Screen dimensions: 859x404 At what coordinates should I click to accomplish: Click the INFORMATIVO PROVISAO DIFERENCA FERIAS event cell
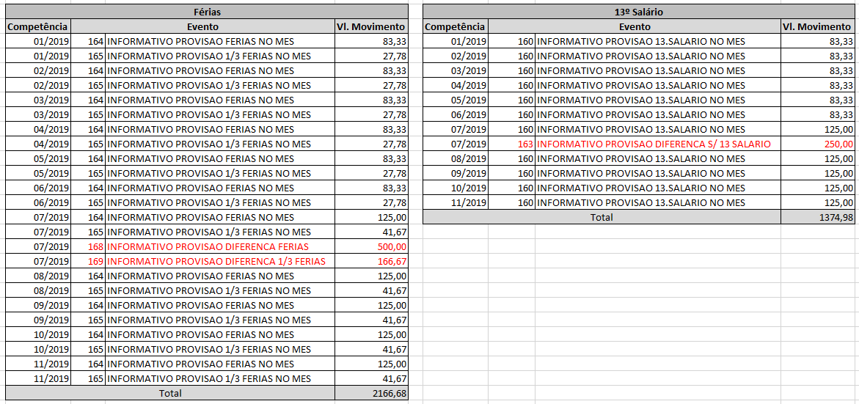click(208, 246)
